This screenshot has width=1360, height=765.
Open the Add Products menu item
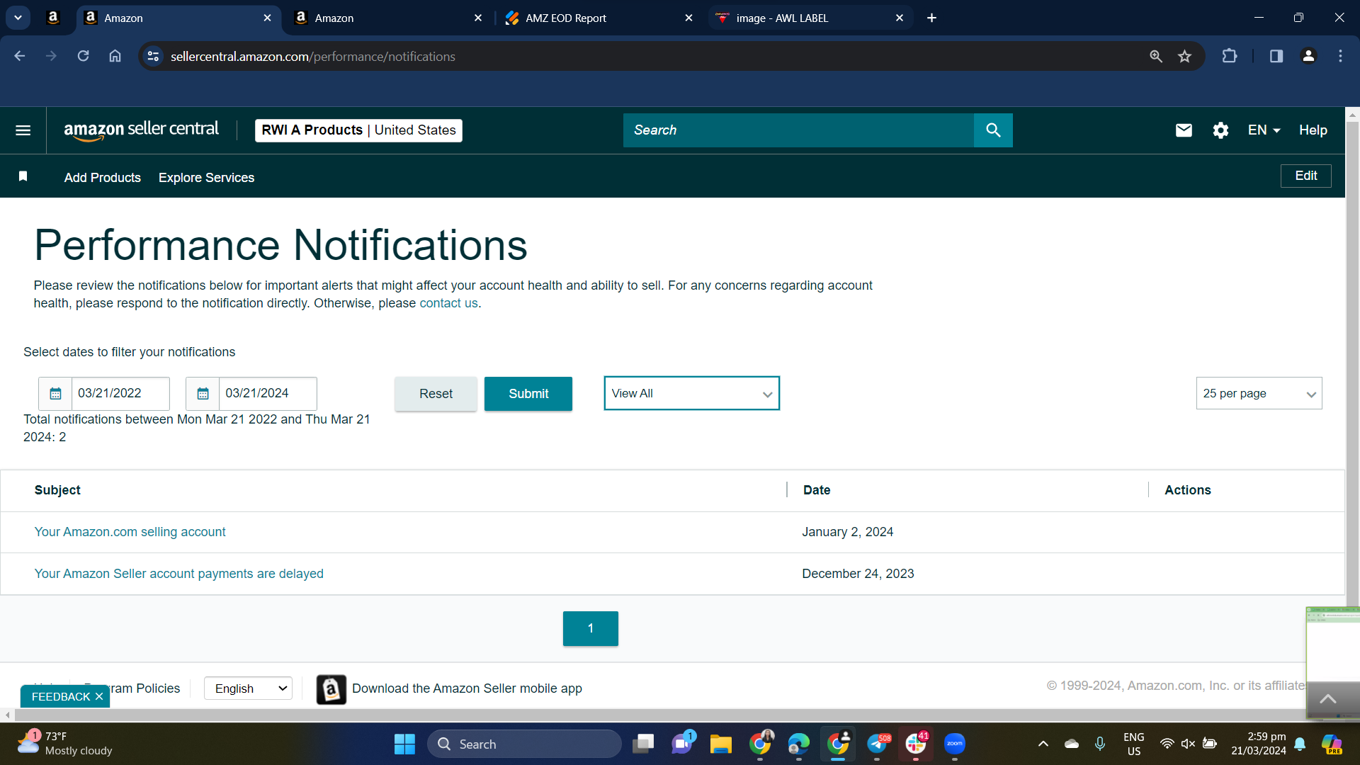click(103, 178)
